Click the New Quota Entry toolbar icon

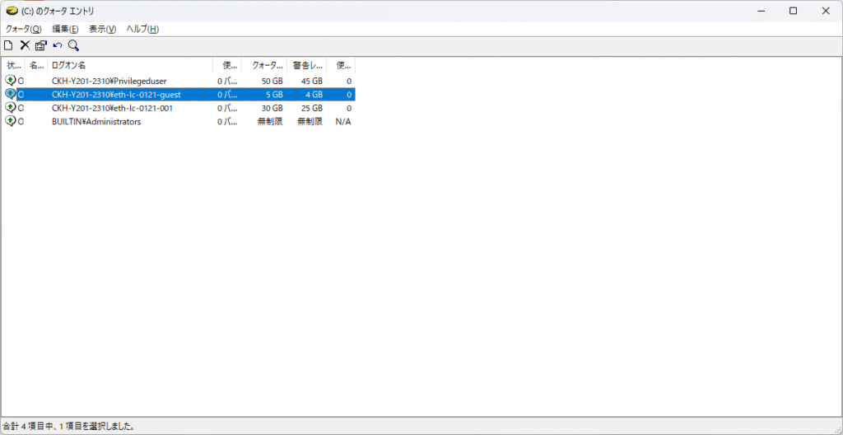click(x=8, y=45)
